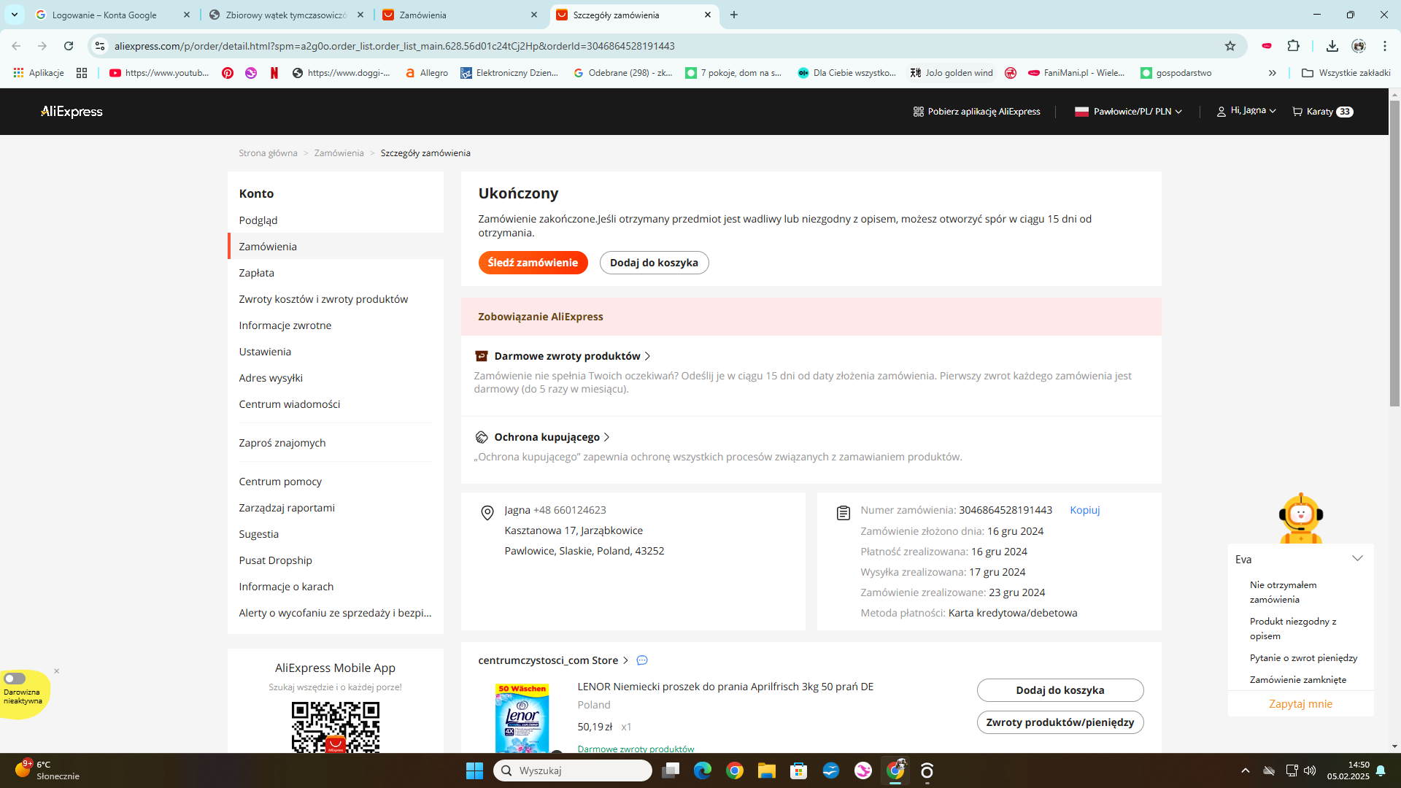Open YouTube bookmark
This screenshot has width=1401, height=788.
(x=159, y=73)
